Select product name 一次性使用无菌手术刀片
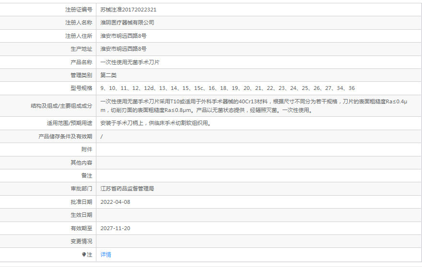 point(130,62)
